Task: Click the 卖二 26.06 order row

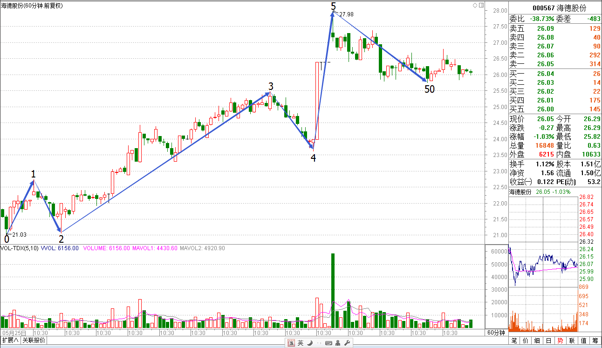Action: [555, 55]
